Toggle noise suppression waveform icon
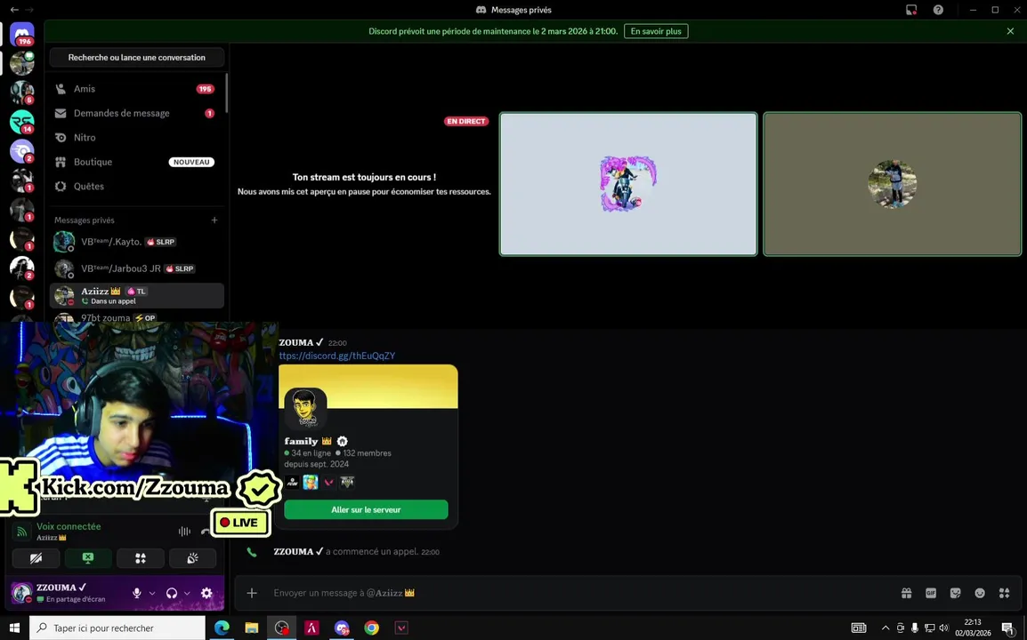The image size is (1027, 640). click(185, 532)
